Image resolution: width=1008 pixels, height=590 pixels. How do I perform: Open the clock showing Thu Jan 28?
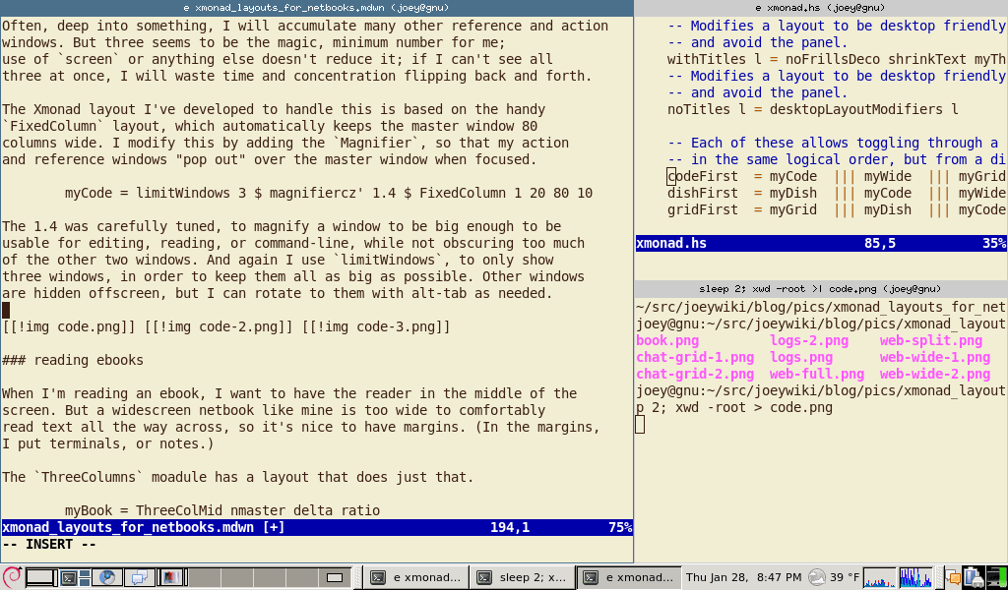[x=744, y=577]
